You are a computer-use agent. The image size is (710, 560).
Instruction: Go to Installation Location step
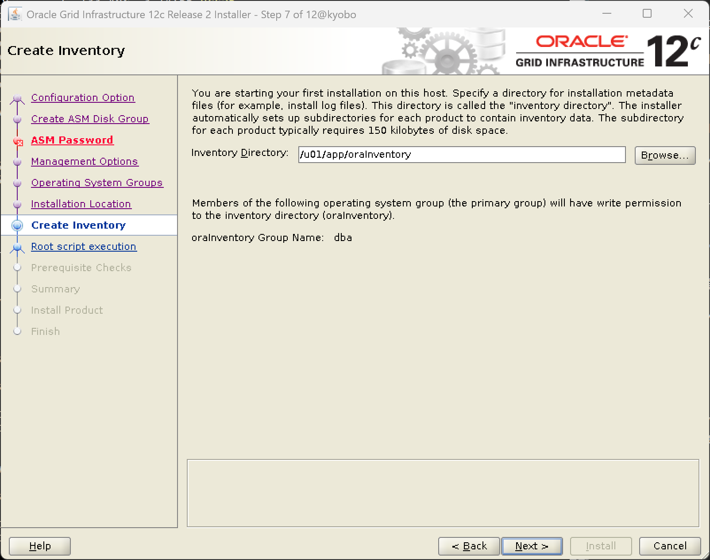pyautogui.click(x=81, y=204)
